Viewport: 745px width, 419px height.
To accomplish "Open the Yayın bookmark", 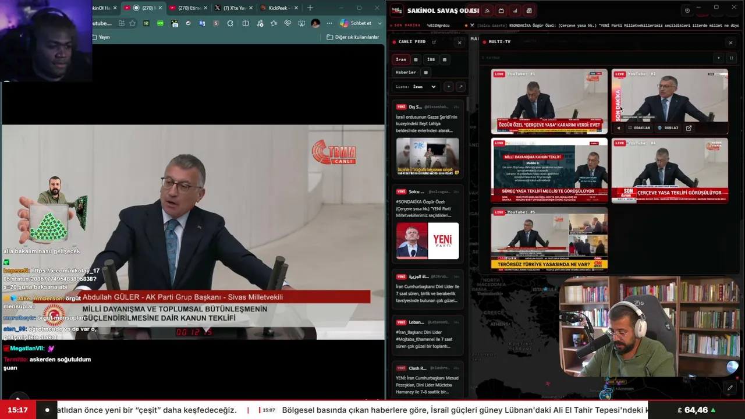I will point(101,37).
